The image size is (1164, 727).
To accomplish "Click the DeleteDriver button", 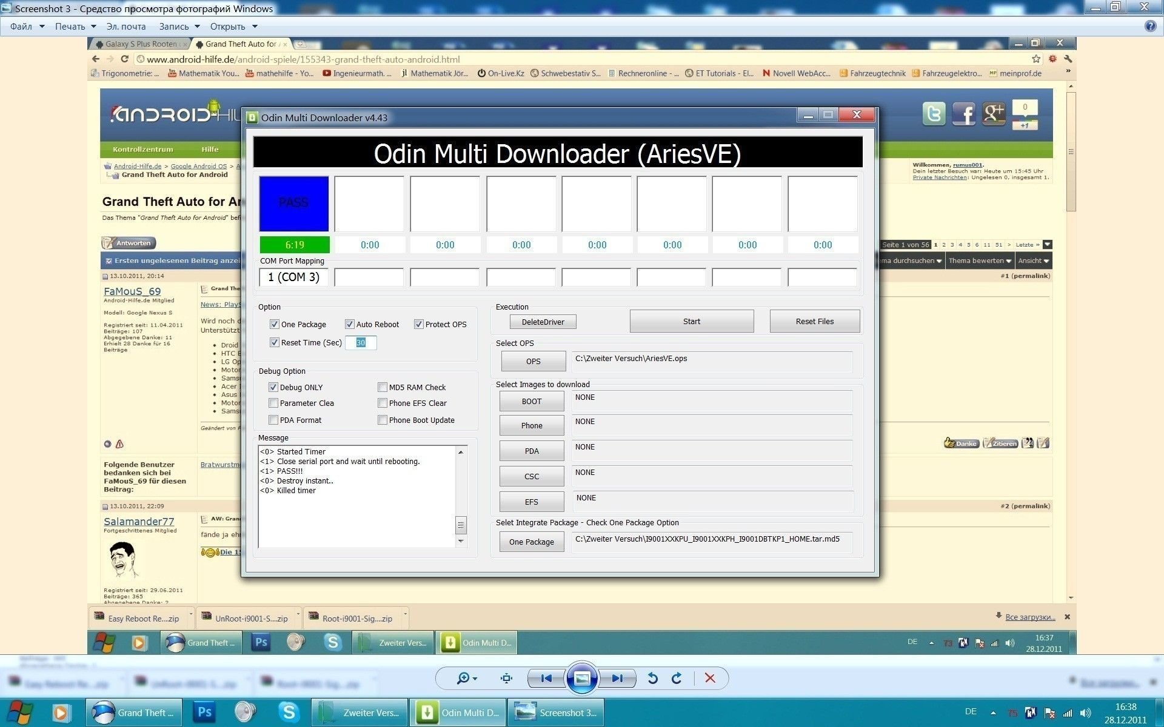I will point(543,322).
